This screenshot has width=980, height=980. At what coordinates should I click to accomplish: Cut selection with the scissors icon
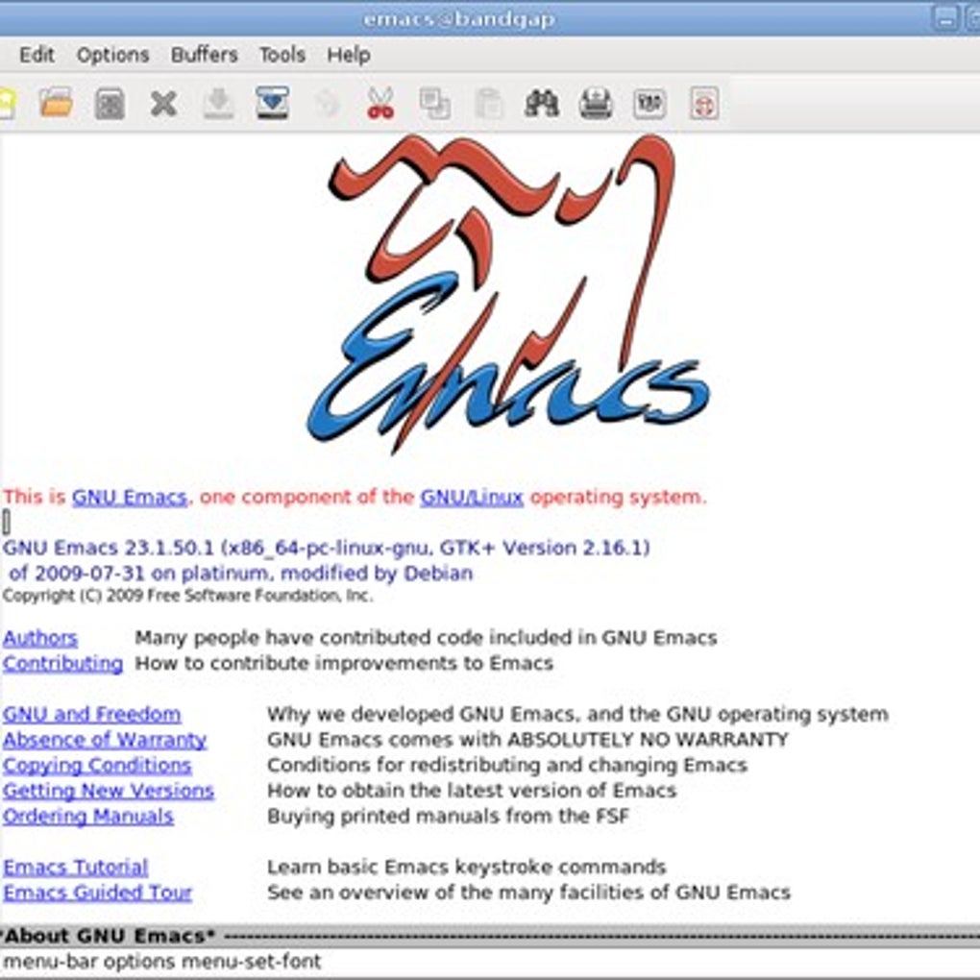(x=380, y=103)
